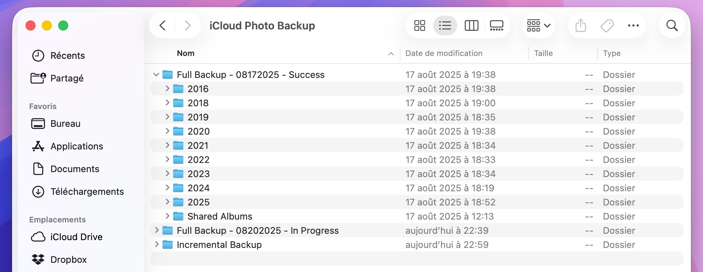Expand the 2020 folder
Viewport: 703px width, 272px height.
pyautogui.click(x=167, y=131)
